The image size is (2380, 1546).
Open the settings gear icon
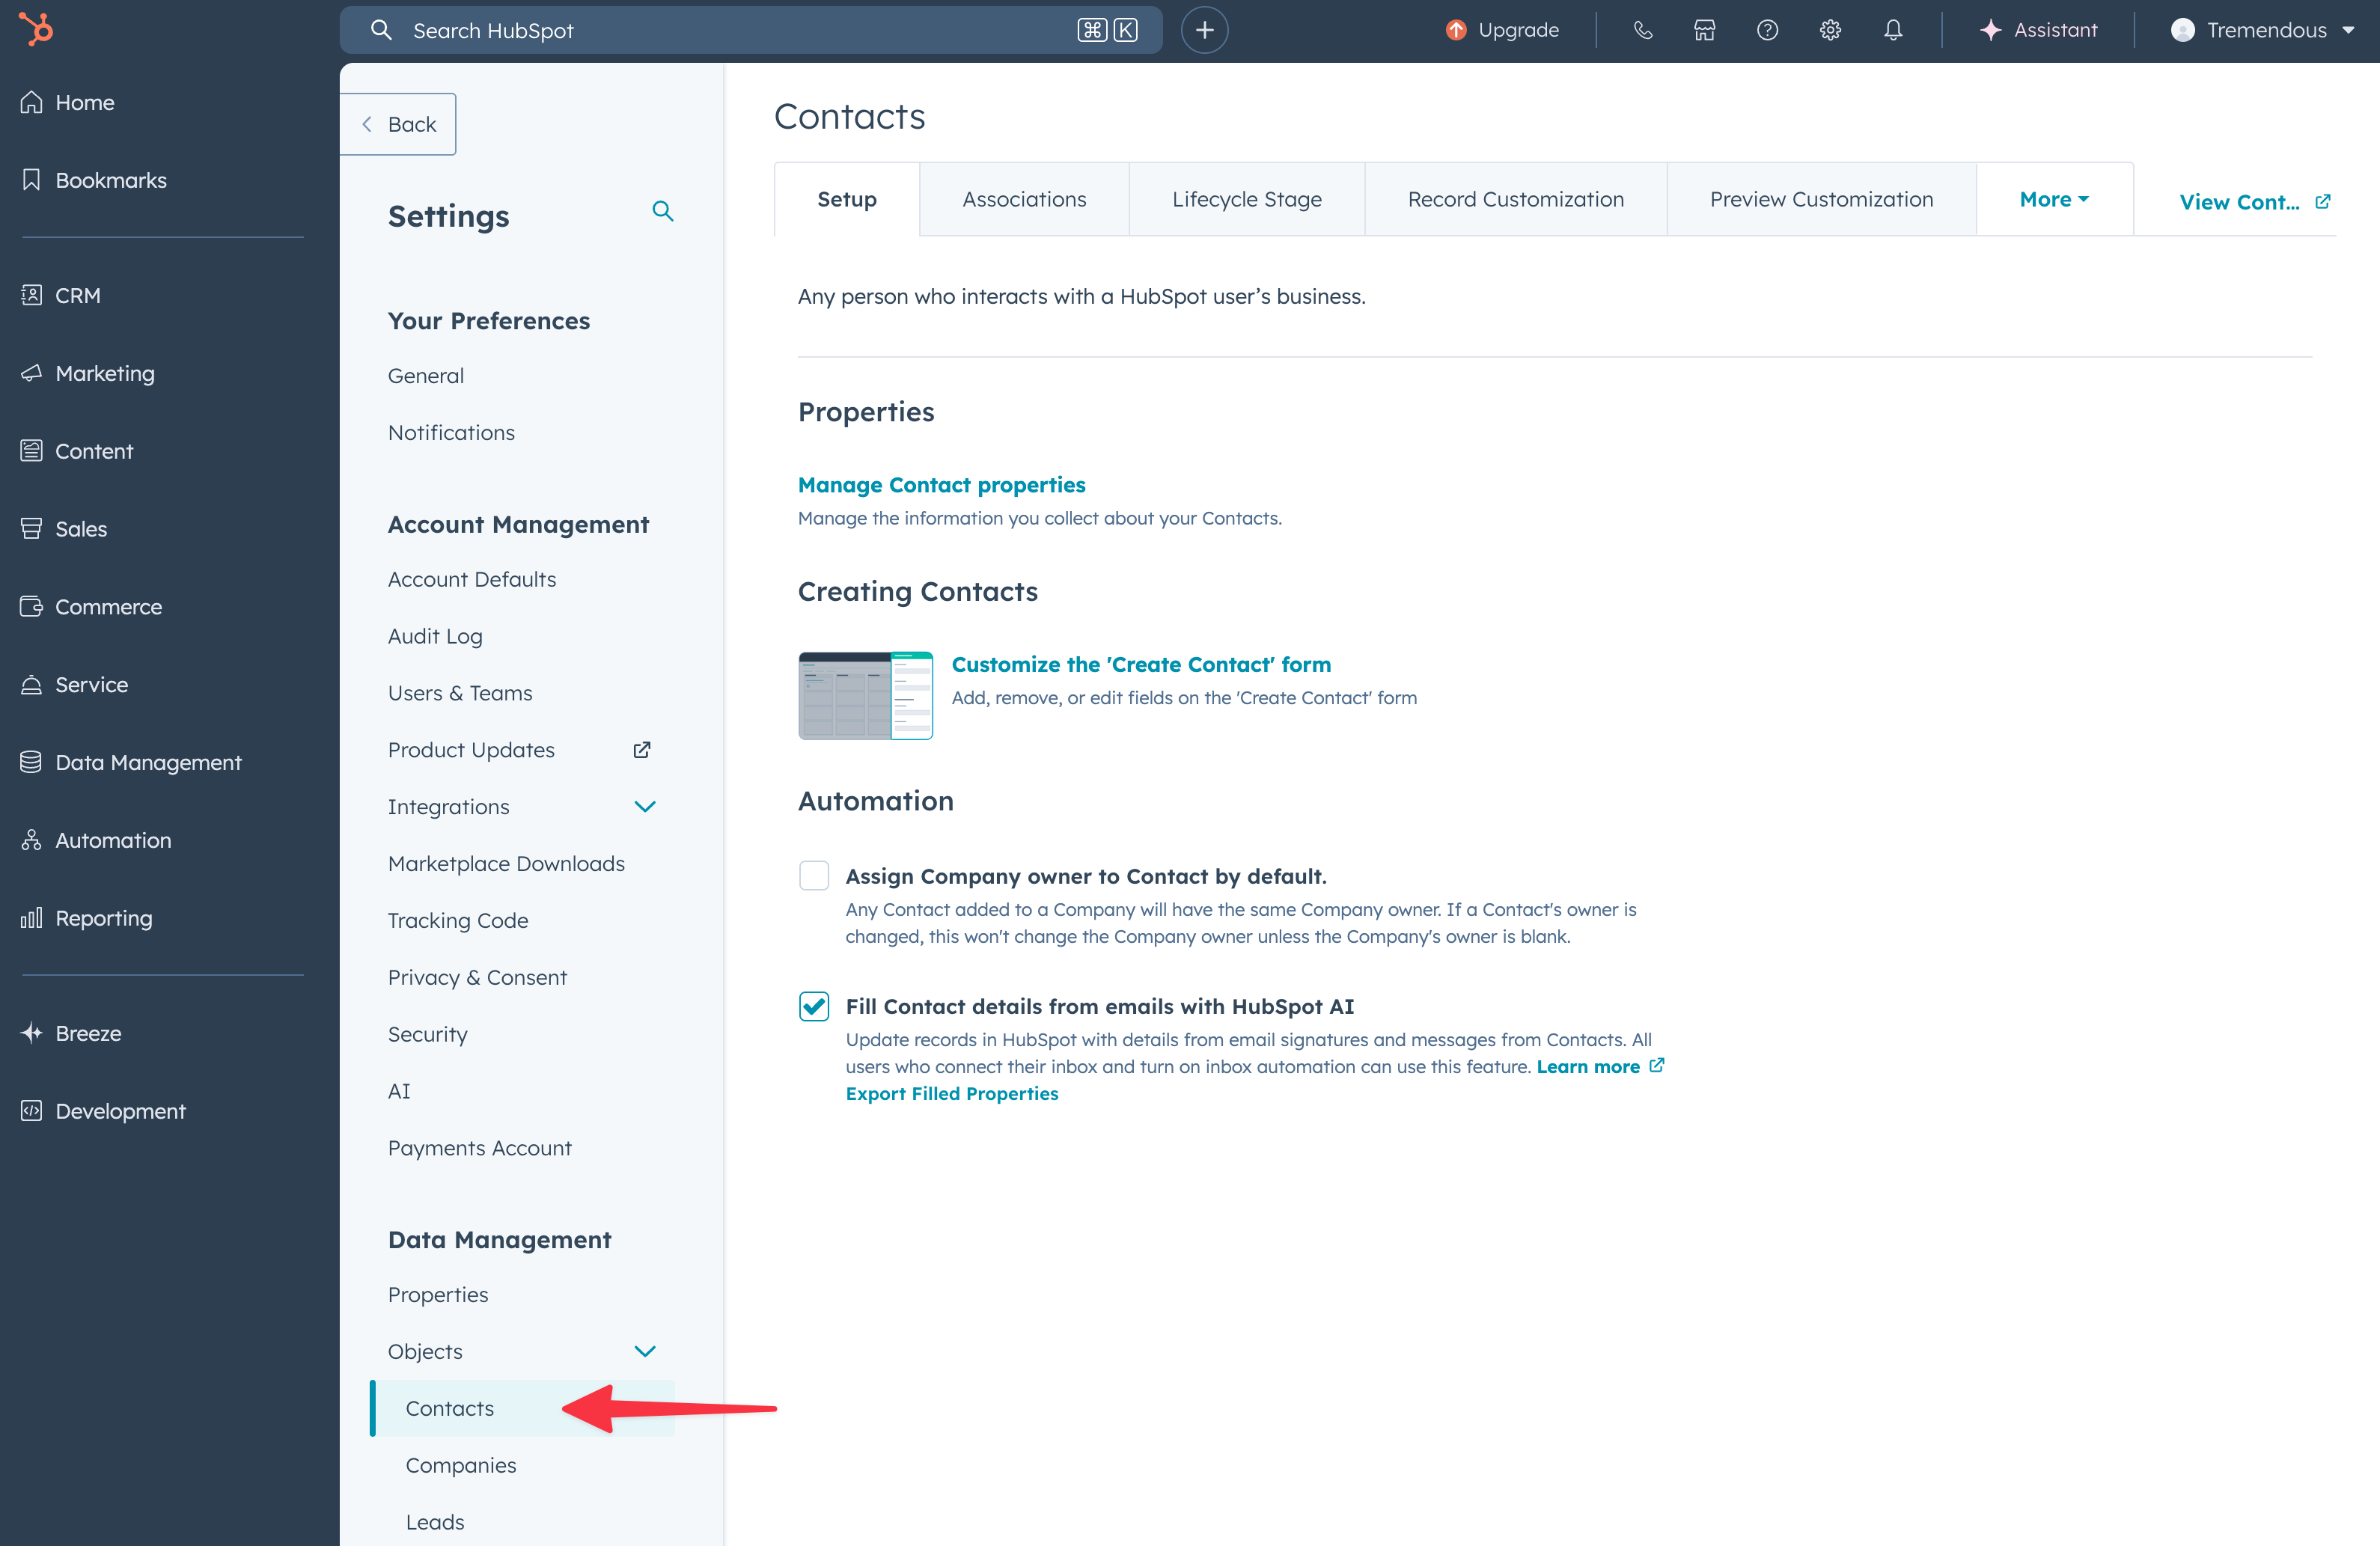[1830, 30]
